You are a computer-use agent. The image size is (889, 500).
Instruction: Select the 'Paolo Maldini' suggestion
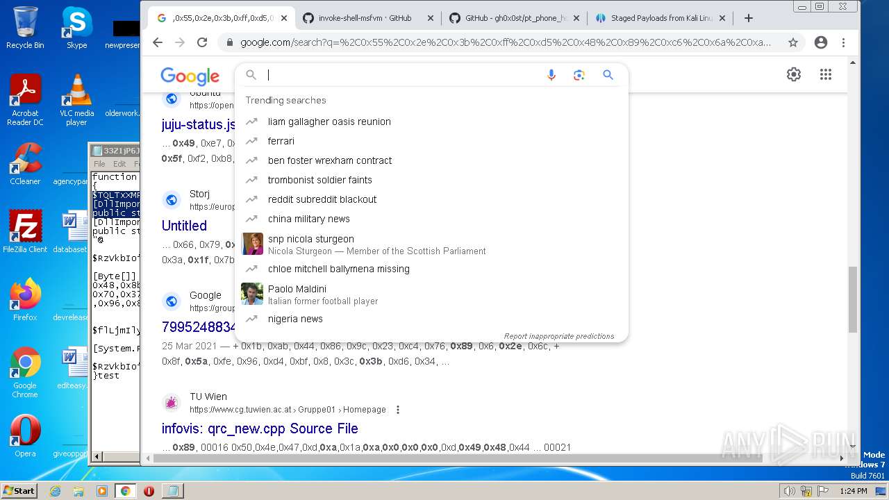coord(431,294)
